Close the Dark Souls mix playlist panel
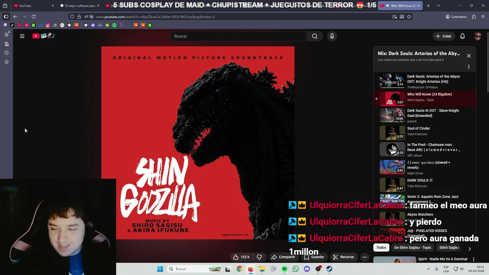Screen dimensions: 489x275 (469, 56)
